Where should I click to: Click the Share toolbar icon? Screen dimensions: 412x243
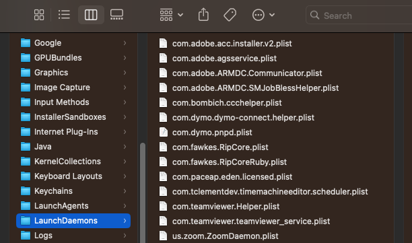(x=203, y=14)
